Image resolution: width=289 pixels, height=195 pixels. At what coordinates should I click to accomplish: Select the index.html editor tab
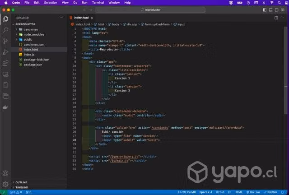click(81, 18)
